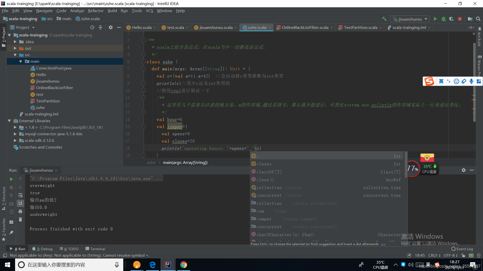Click the Sogou input method S logo
This screenshot has height=271, width=483.
[429, 81]
